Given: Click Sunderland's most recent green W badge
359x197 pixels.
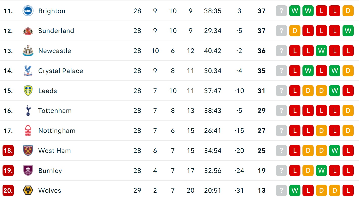Looking at the screenshot, I should coord(348,31).
